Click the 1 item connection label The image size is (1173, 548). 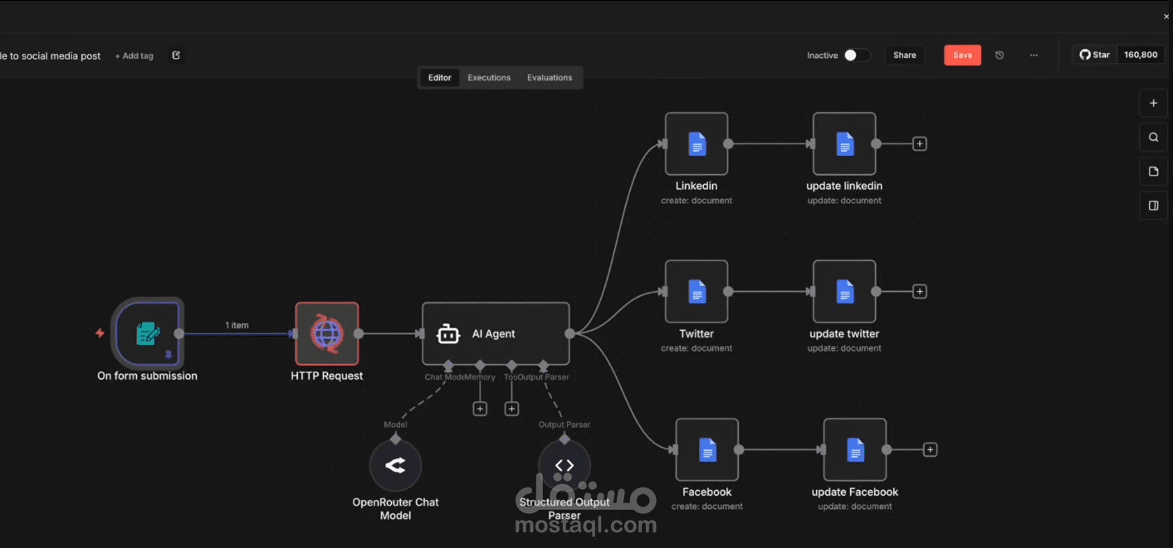point(237,325)
